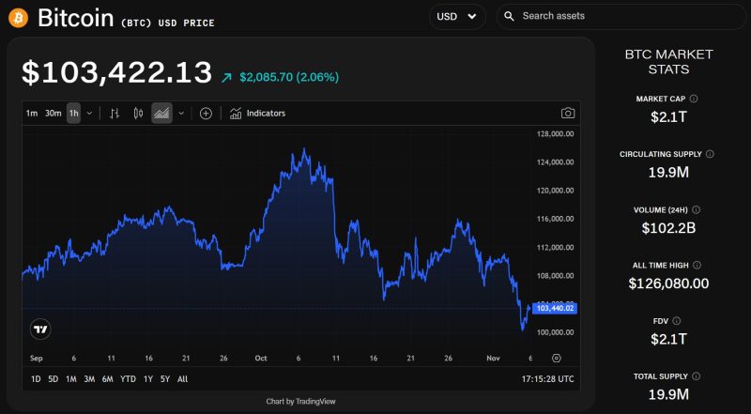Click the TradingView logo on chart
751x414 pixels.
pos(40,329)
